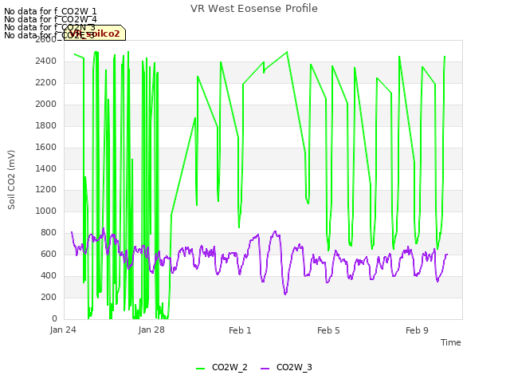Toggle the CO2W_2 legend entry

(x=222, y=367)
